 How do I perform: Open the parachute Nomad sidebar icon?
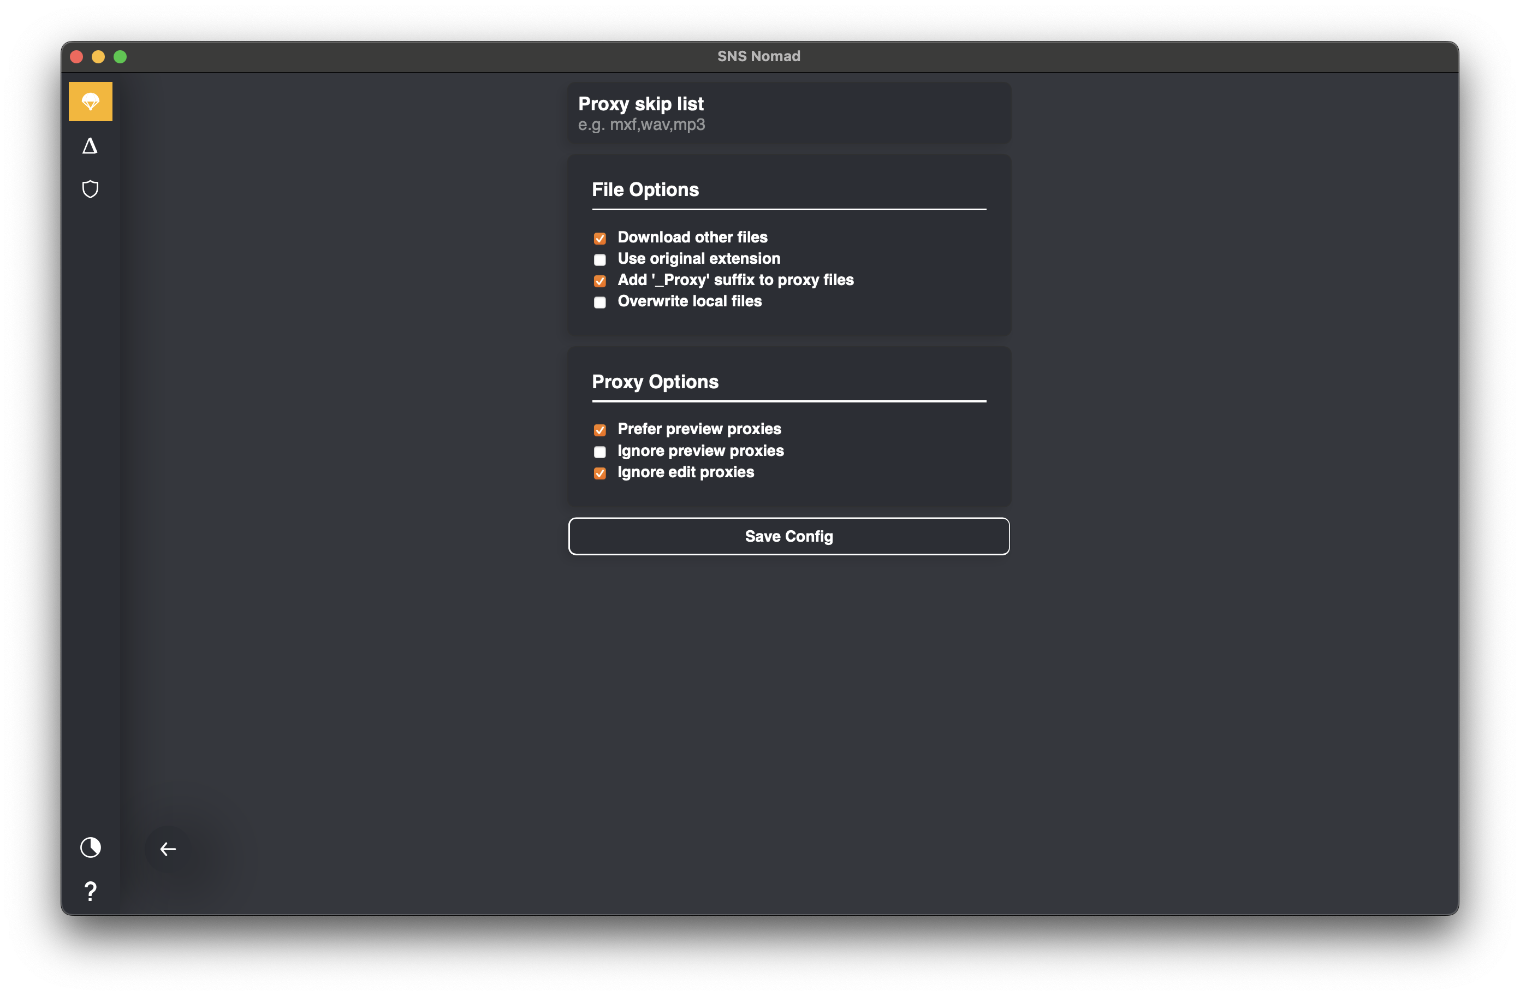tap(90, 102)
